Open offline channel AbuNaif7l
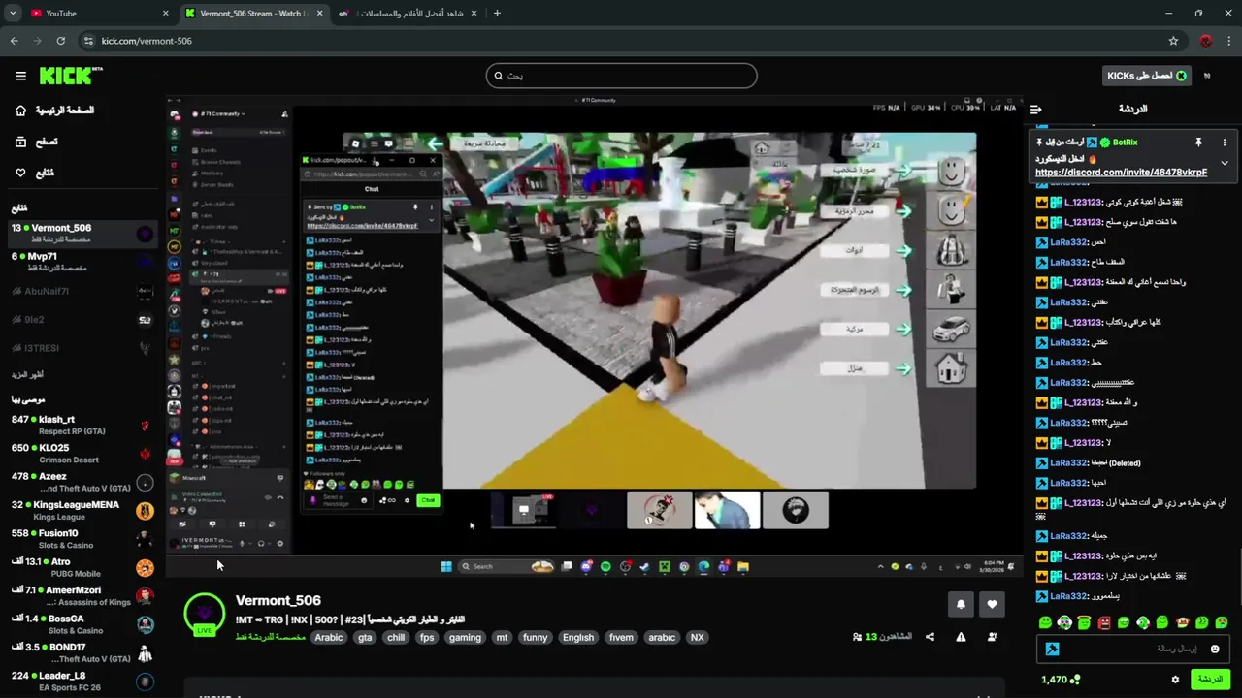Viewport: 1242px width, 698px height. tap(82, 291)
